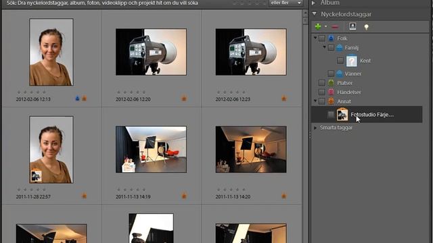Select the Platser label
The image size is (433, 243).
click(344, 83)
